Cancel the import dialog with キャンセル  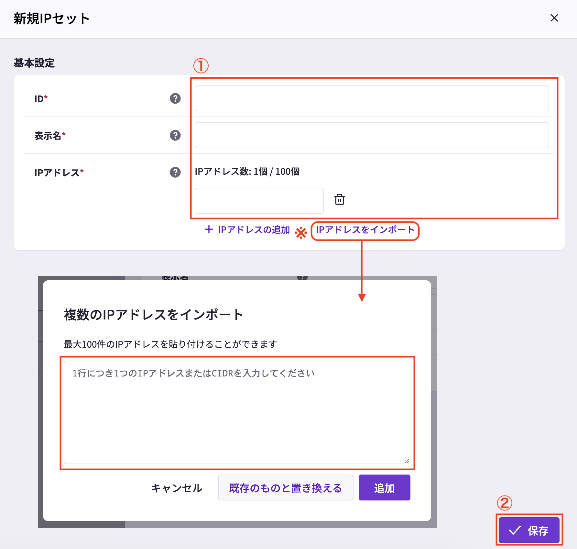click(x=177, y=488)
